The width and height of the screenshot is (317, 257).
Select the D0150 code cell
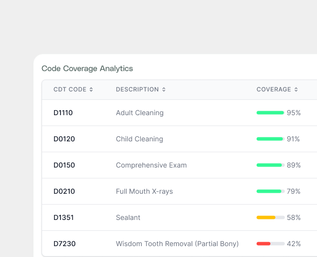(x=64, y=165)
